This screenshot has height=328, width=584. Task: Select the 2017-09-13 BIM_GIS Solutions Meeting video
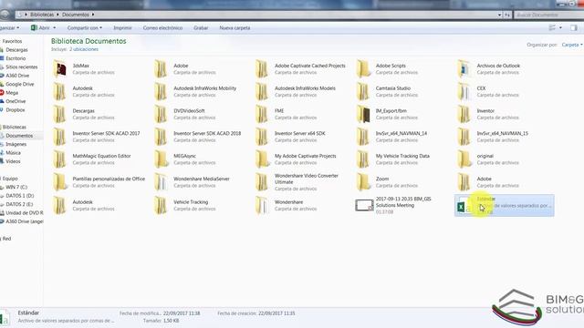click(393, 205)
